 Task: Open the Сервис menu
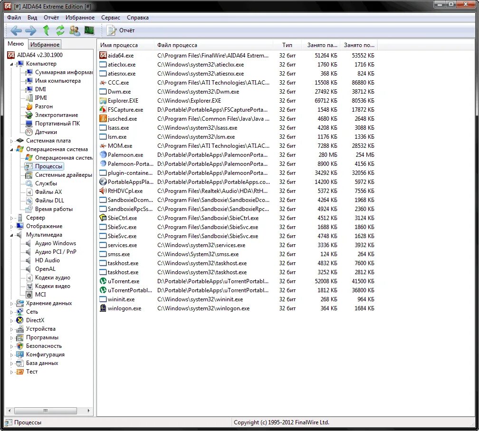pyautogui.click(x=111, y=18)
